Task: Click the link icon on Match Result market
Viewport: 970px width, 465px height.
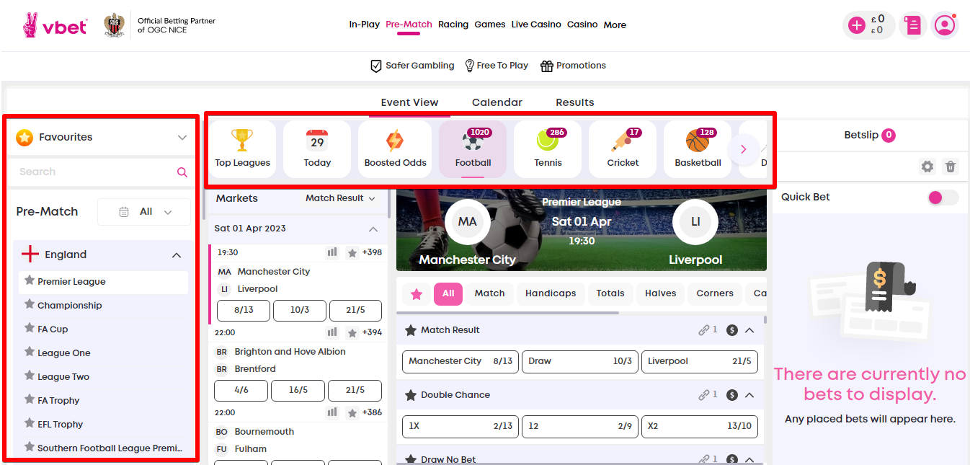Action: click(704, 330)
